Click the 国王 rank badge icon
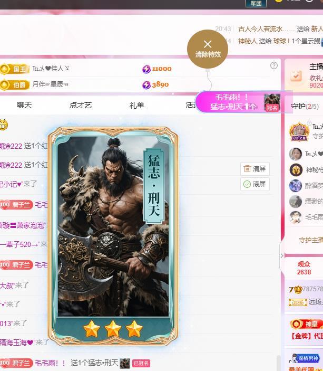323x371 pixels. click(15, 69)
